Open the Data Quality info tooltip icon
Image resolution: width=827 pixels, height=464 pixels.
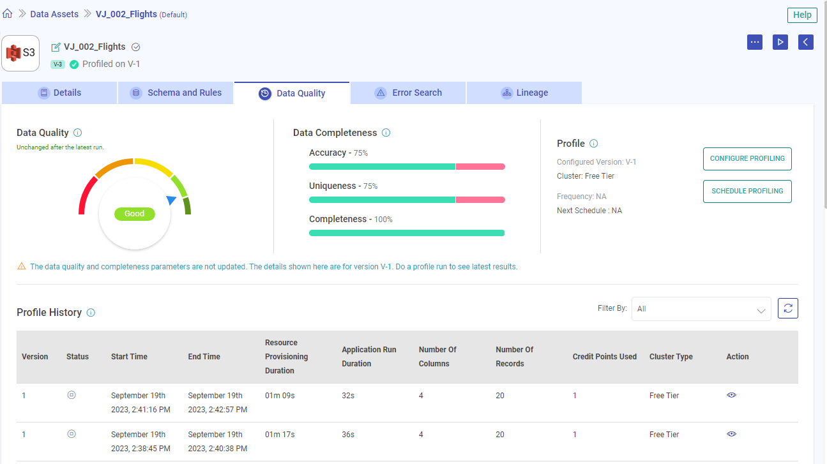[x=77, y=132]
